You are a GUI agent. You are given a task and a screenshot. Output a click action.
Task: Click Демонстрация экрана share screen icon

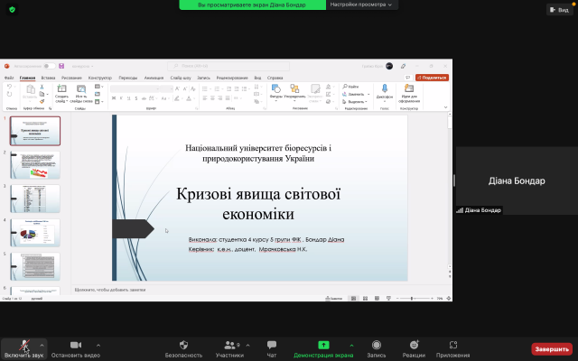(323, 345)
